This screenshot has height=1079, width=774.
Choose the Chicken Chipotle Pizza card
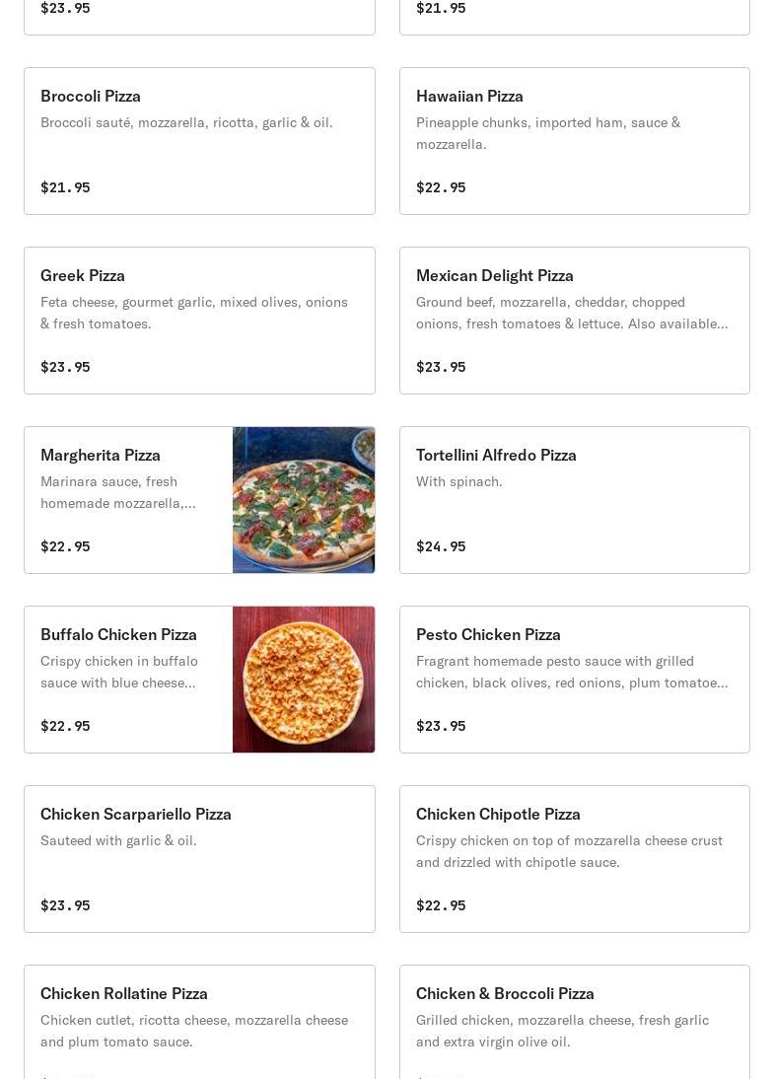pyautogui.click(x=575, y=859)
